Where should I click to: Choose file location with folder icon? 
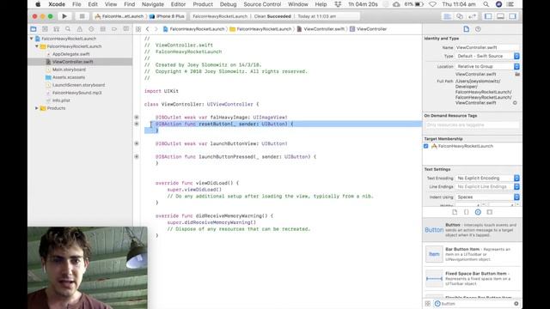point(517,75)
